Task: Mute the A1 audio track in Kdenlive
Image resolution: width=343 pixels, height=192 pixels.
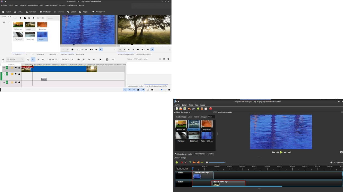Action: pos(16,82)
